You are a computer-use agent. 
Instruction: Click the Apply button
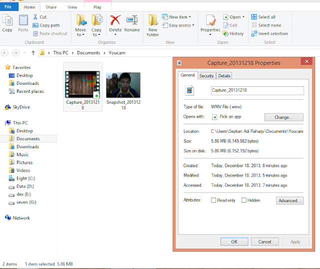click(x=295, y=242)
